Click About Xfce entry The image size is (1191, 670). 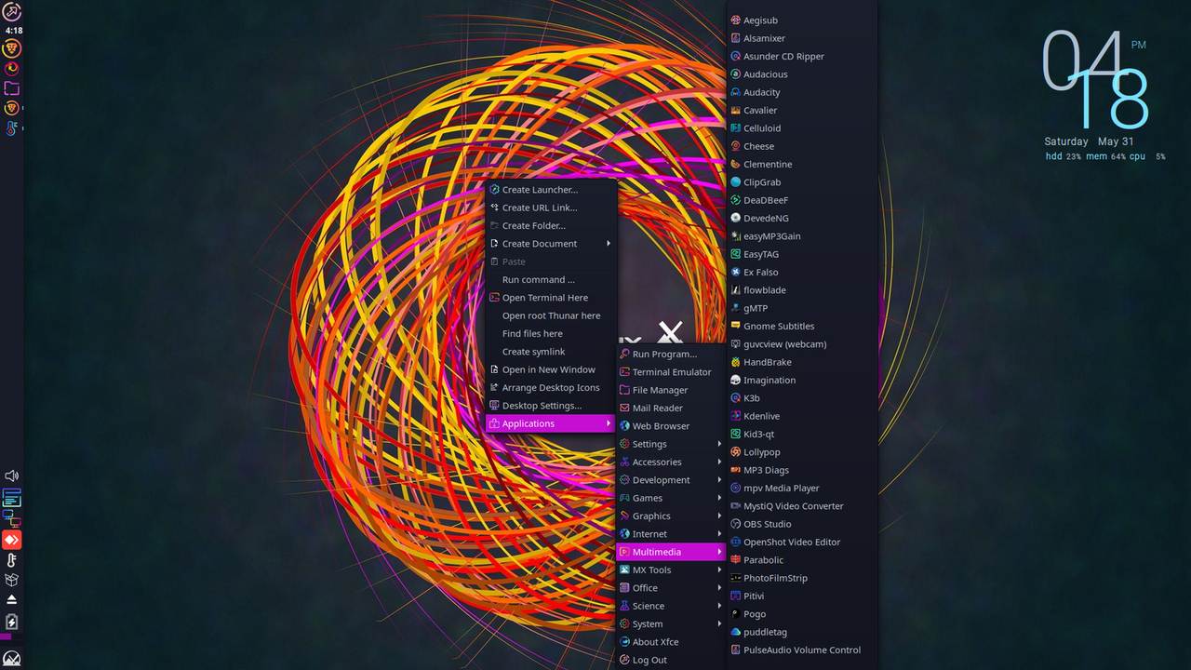click(670, 642)
